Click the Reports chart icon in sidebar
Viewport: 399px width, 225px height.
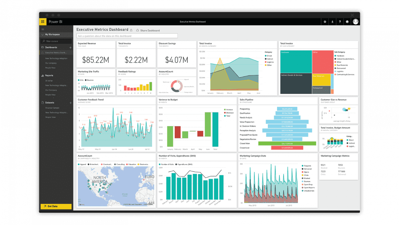(42, 75)
